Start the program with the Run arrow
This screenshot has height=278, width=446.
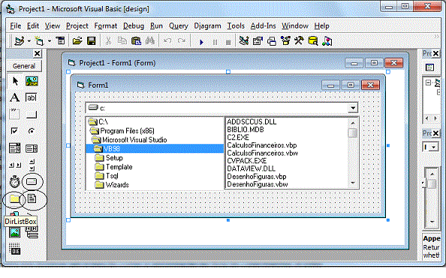(201, 42)
